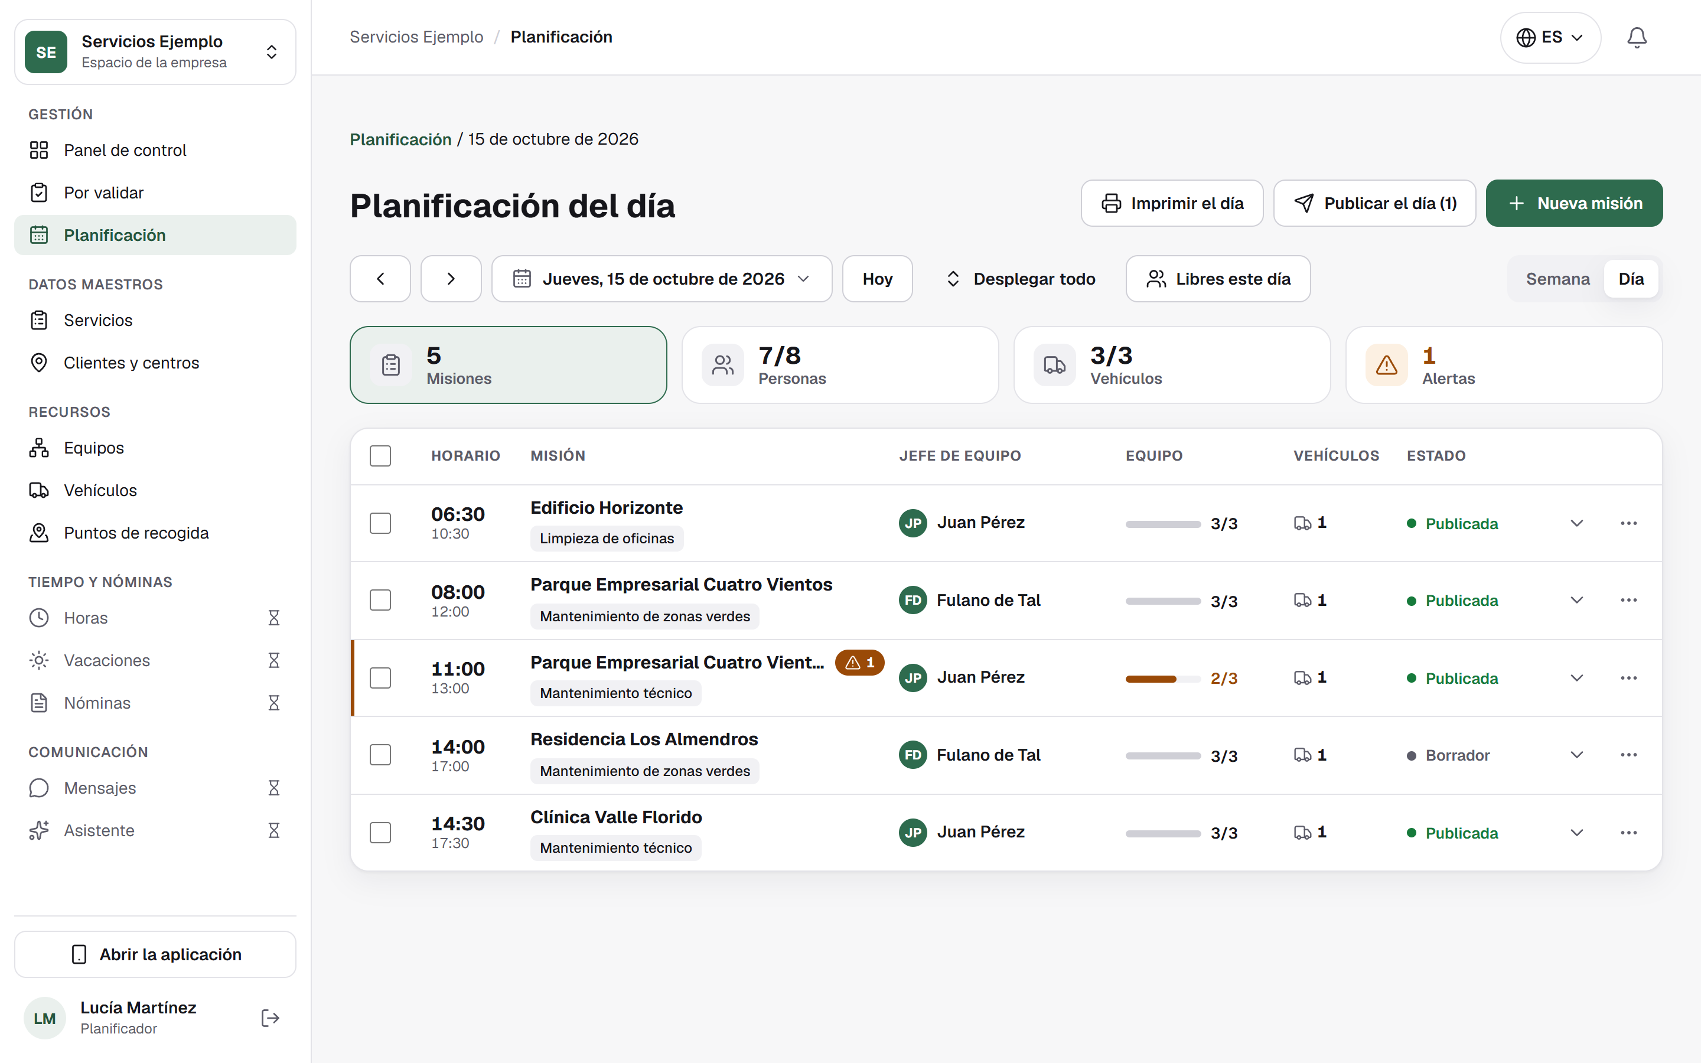The height and width of the screenshot is (1063, 1701).
Task: Click the team progress bar for Edificio Horizonte
Action: (1162, 524)
